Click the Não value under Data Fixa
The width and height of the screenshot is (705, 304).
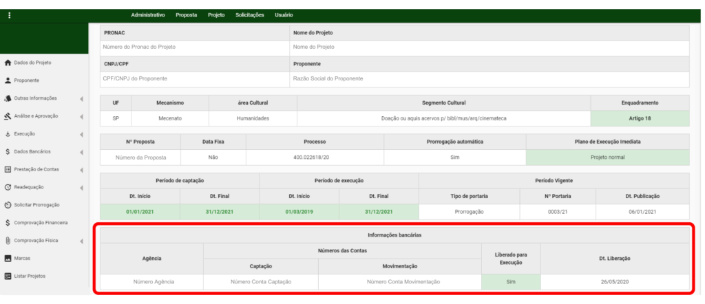213,158
